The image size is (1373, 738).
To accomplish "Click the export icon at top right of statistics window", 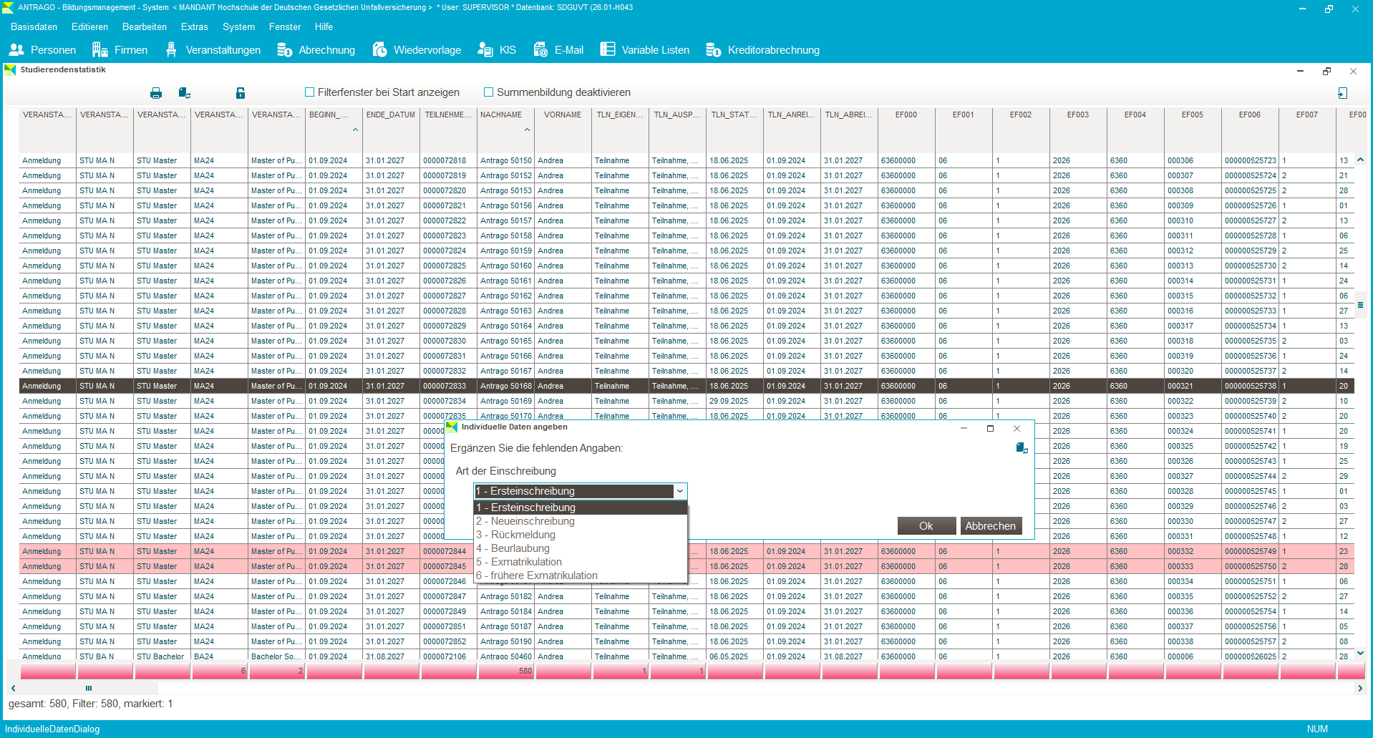I will pos(1342,93).
